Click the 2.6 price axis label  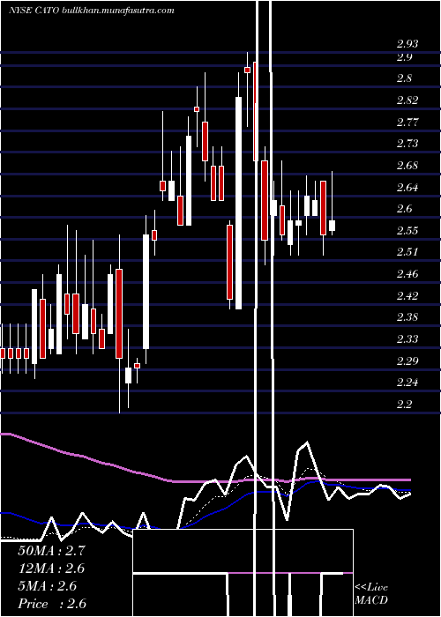(404, 209)
